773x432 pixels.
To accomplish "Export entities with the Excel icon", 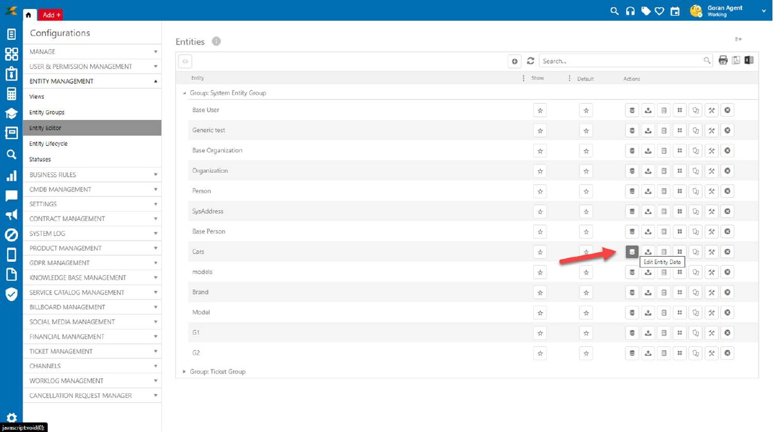I will [749, 61].
